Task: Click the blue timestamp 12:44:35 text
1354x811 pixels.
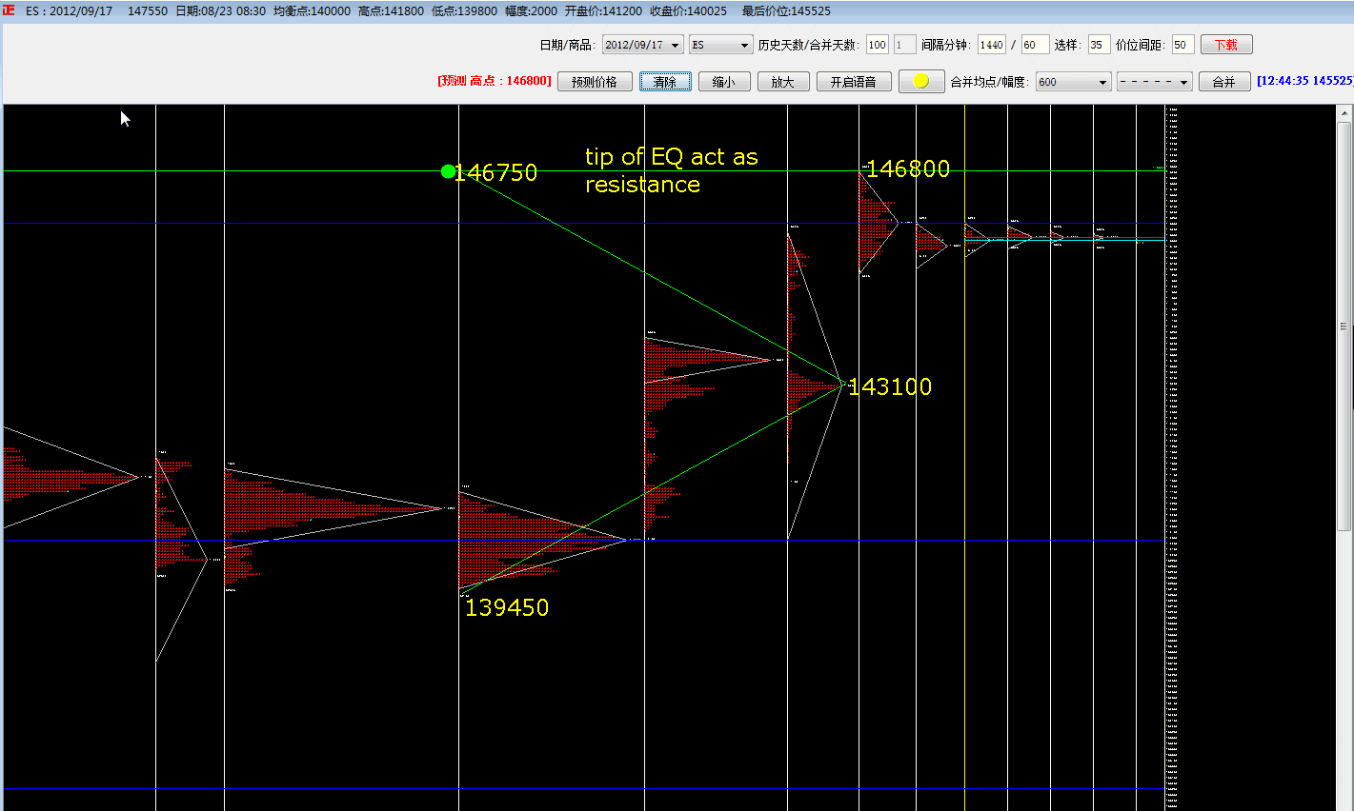Action: click(x=1305, y=81)
